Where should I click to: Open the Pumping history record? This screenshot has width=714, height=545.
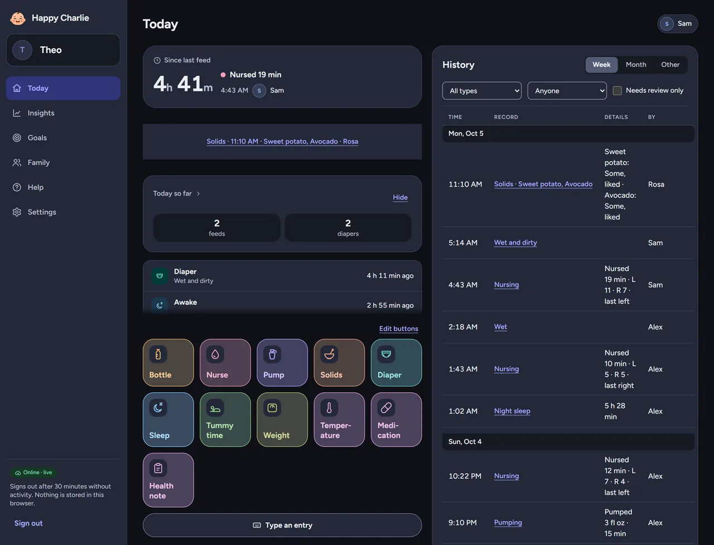click(508, 523)
